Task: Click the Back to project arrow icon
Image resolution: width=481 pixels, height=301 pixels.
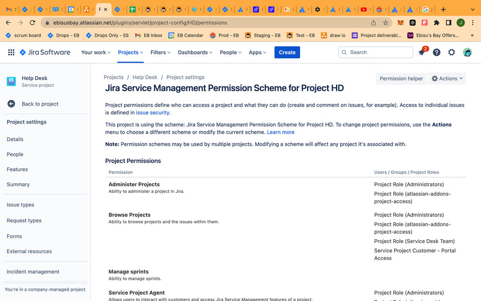Action: 11,104
